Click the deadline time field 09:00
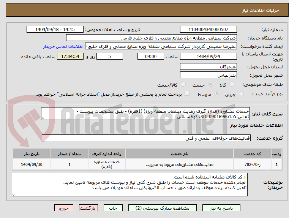Screen dimensions: 289x218 pyautogui.click(x=151, y=56)
